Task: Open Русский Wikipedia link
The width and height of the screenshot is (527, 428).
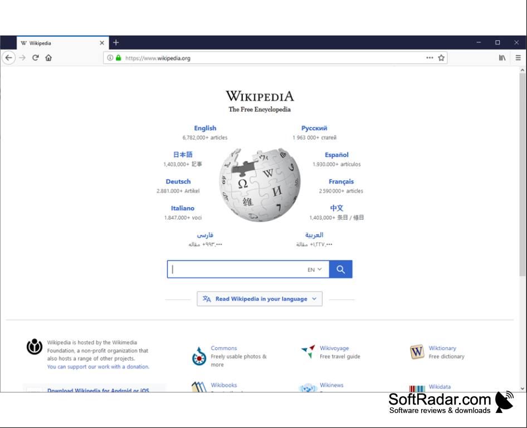Action: [x=314, y=128]
